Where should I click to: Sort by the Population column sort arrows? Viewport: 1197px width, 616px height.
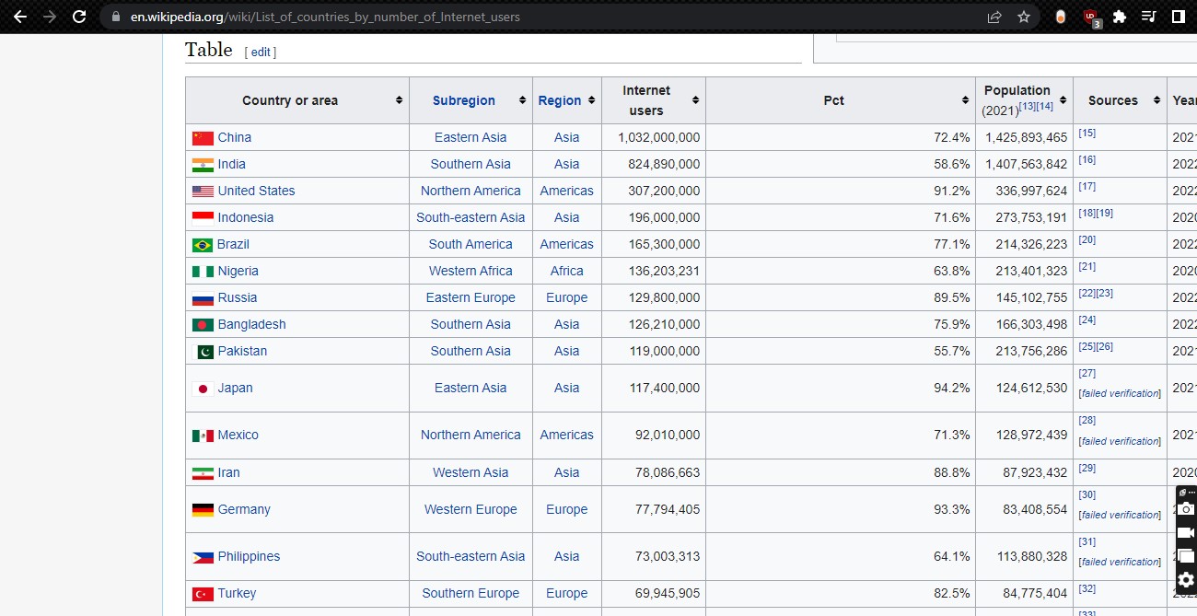click(x=1063, y=100)
